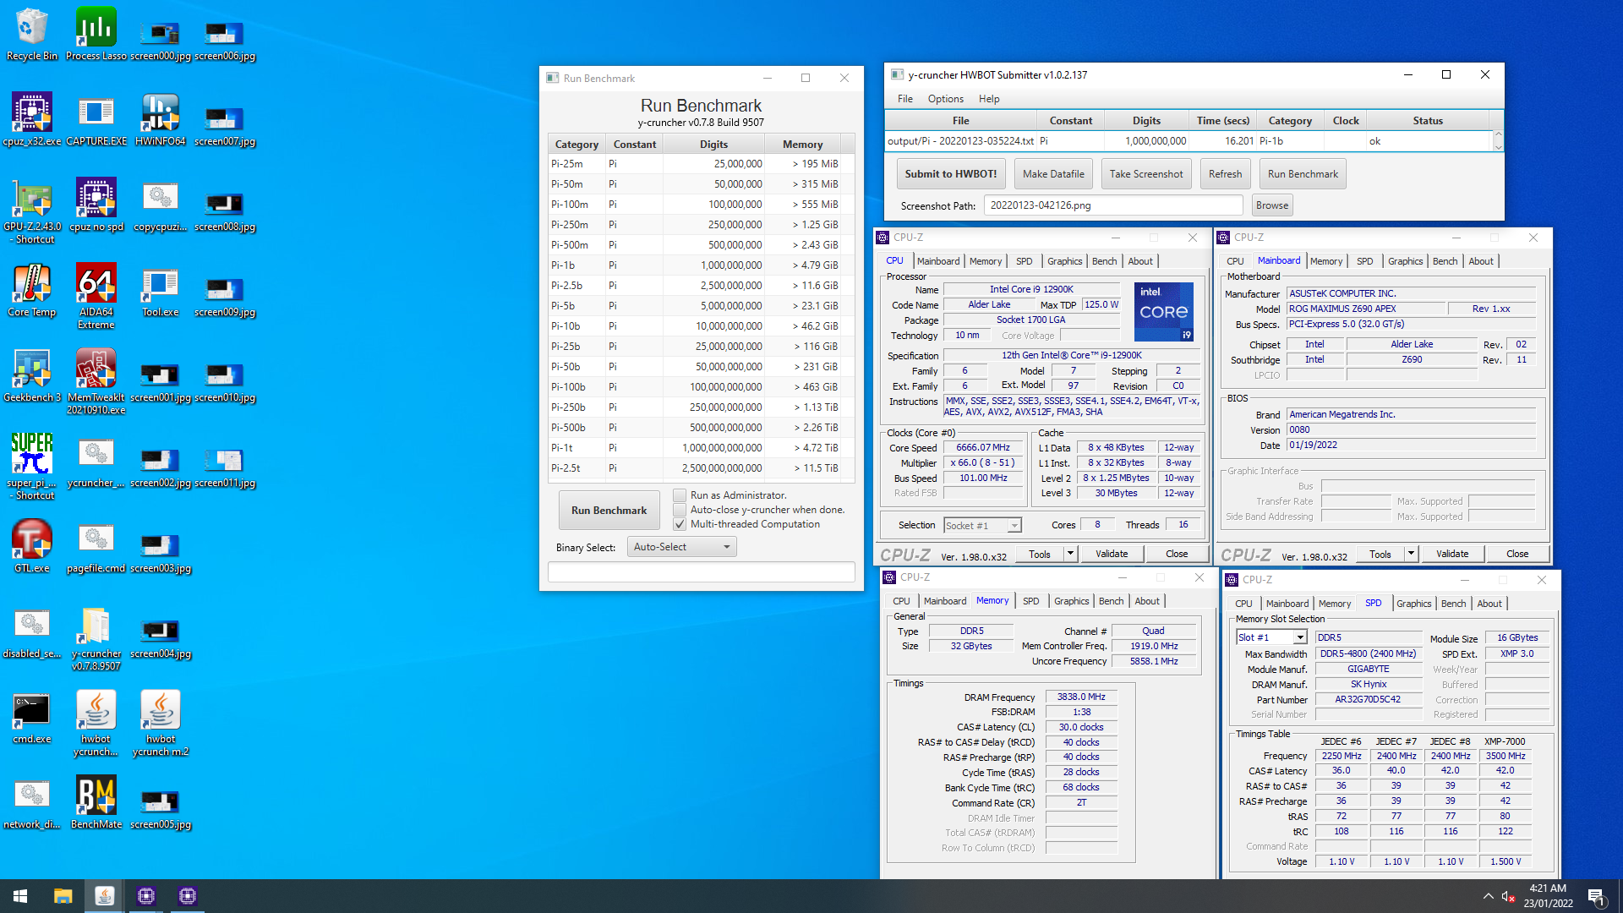Open hwbot ycruncher m.2 Java icon
Viewport: 1623px width, 913px height.
pyautogui.click(x=161, y=723)
